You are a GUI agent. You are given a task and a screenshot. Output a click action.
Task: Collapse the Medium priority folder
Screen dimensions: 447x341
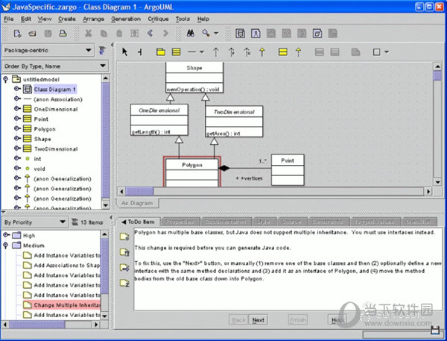click(x=7, y=245)
